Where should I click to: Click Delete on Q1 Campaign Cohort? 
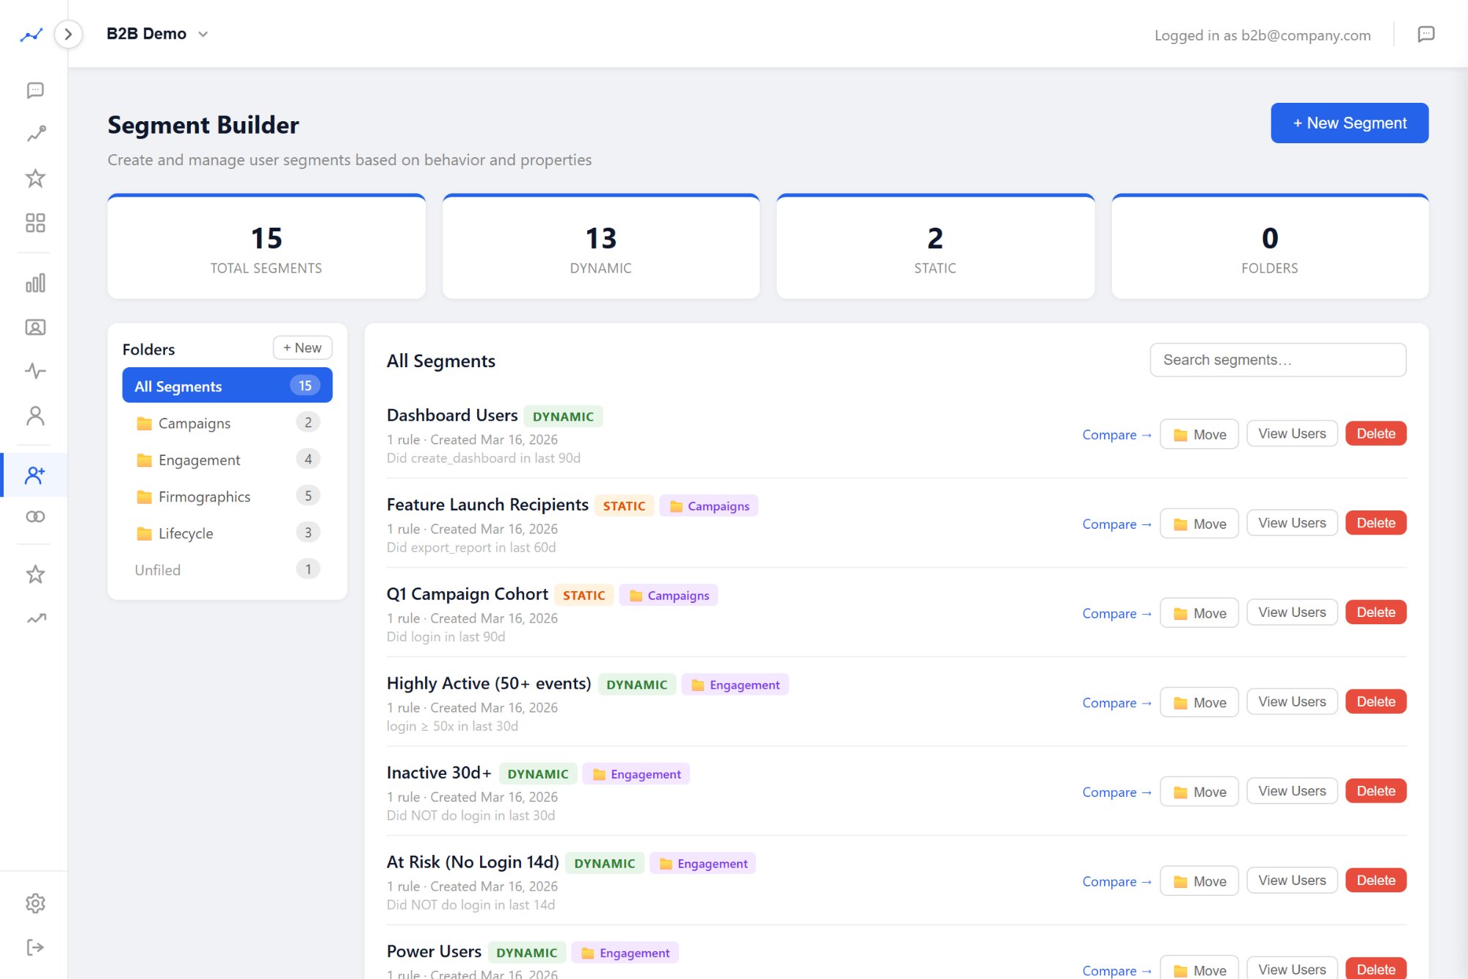pyautogui.click(x=1376, y=612)
